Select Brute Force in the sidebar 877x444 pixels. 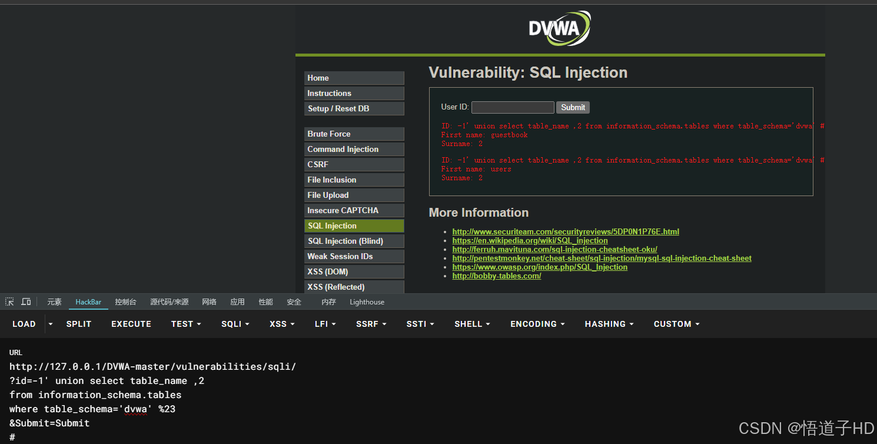pyautogui.click(x=354, y=134)
